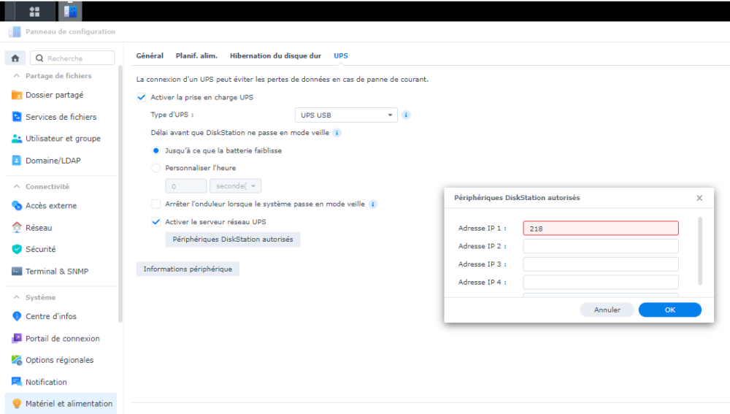Open Réseau sidebar entry
The image size is (730, 414).
[x=61, y=227]
